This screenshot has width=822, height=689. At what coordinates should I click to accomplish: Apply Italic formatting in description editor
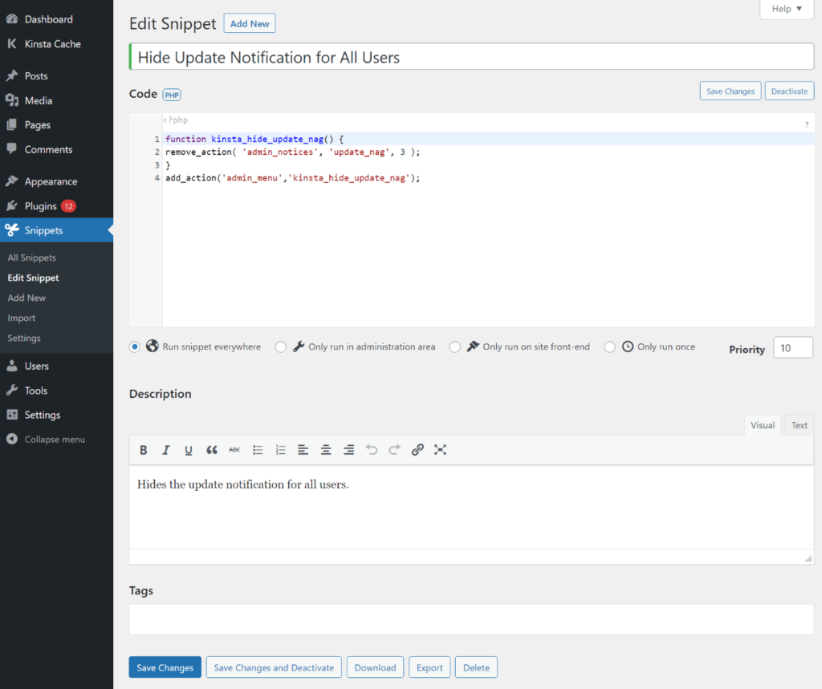click(166, 450)
